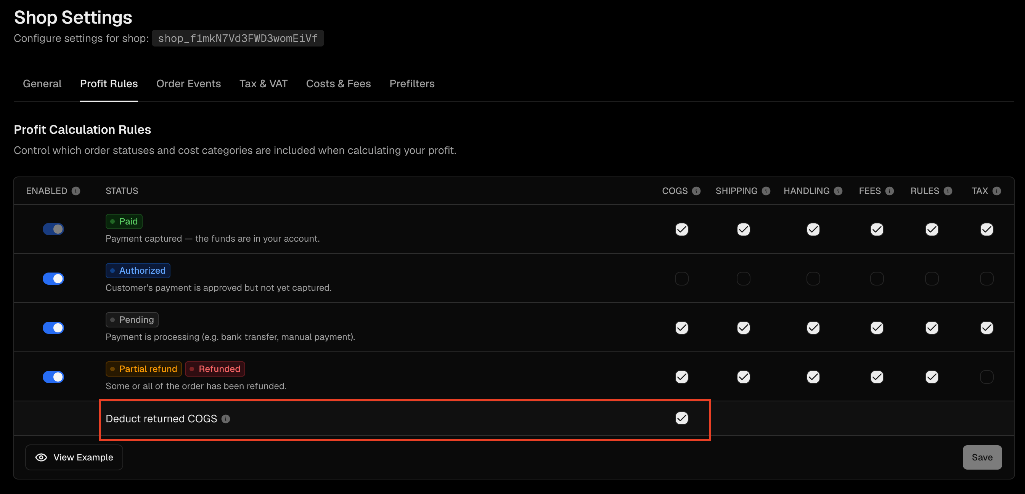
Task: Click the View Example button
Action: click(x=74, y=457)
